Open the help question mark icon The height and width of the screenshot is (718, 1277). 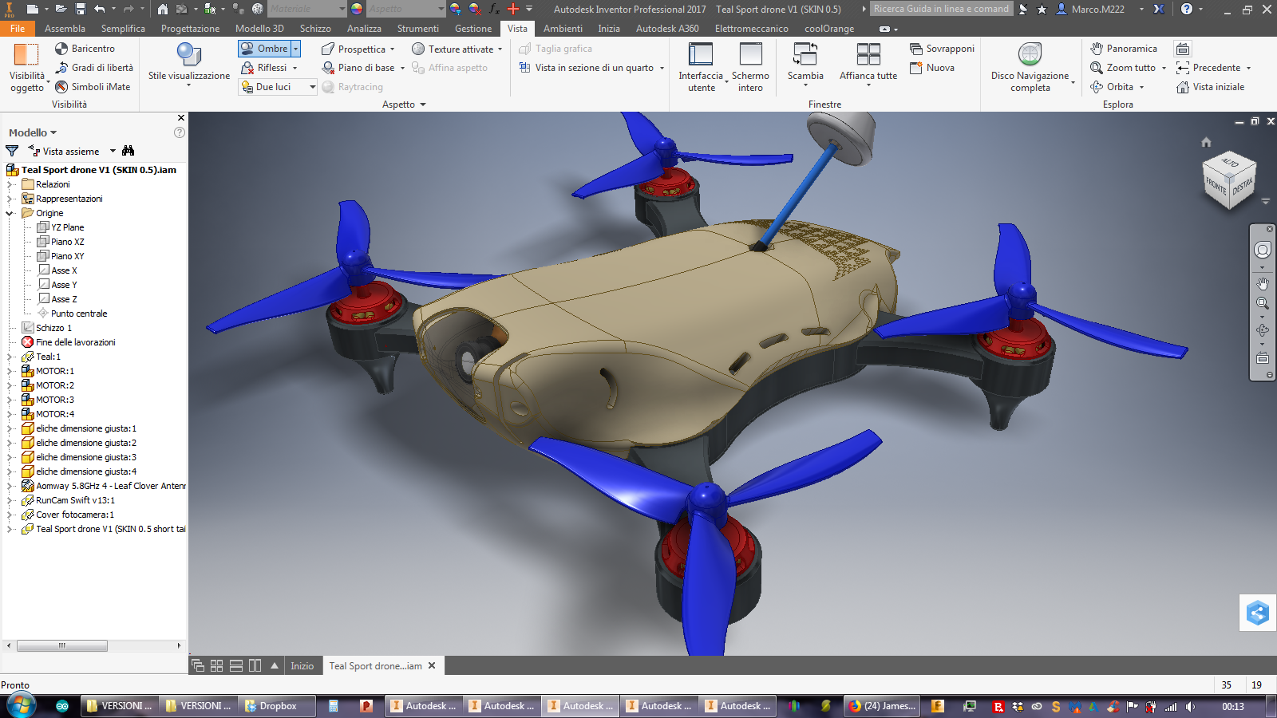pos(1187,9)
